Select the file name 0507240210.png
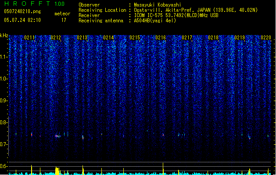Viewport: 276px width, 175px height. tap(22, 12)
